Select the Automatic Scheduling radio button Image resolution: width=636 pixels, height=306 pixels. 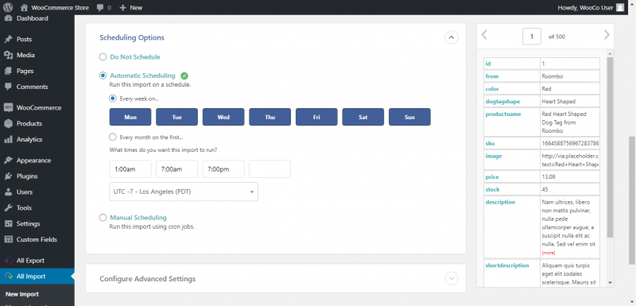[103, 76]
